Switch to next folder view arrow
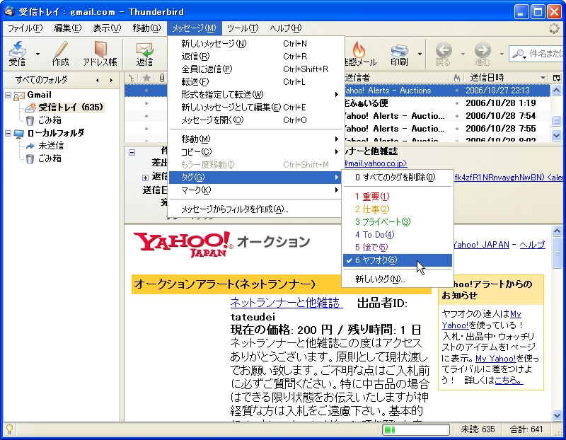 pos(111,80)
